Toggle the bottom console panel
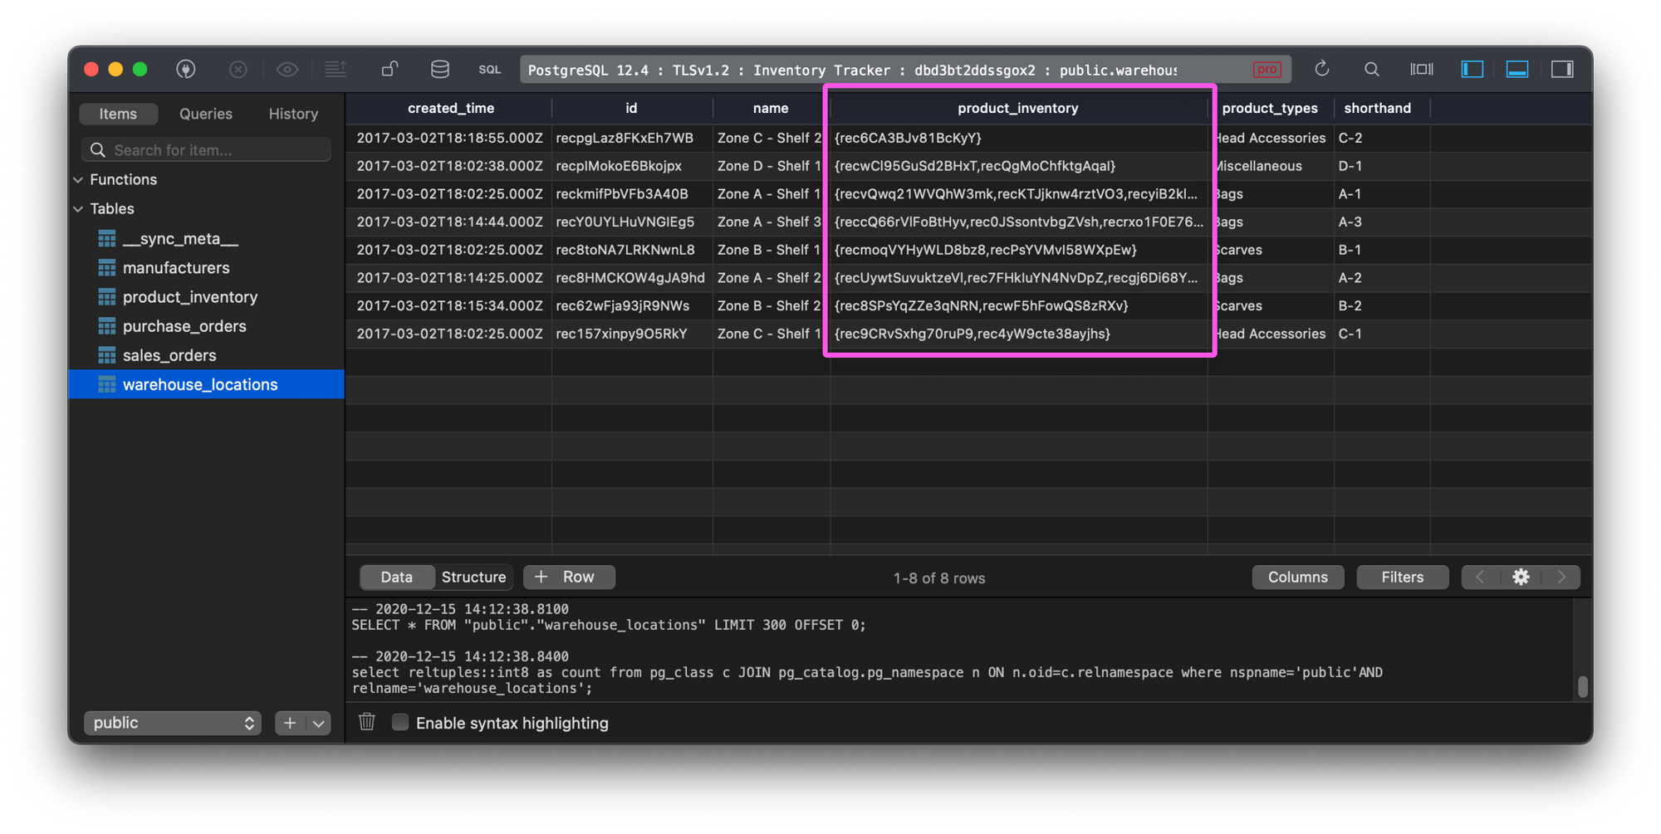The image size is (1661, 834). (x=1517, y=70)
